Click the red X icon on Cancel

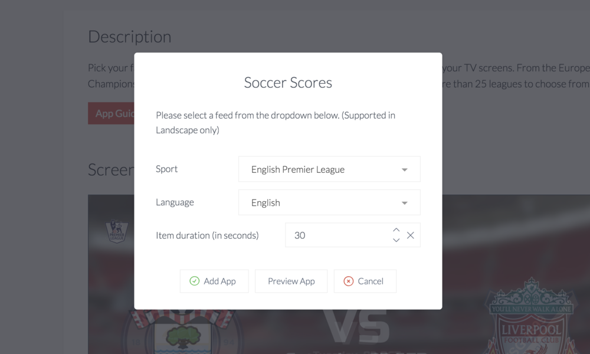click(x=349, y=281)
